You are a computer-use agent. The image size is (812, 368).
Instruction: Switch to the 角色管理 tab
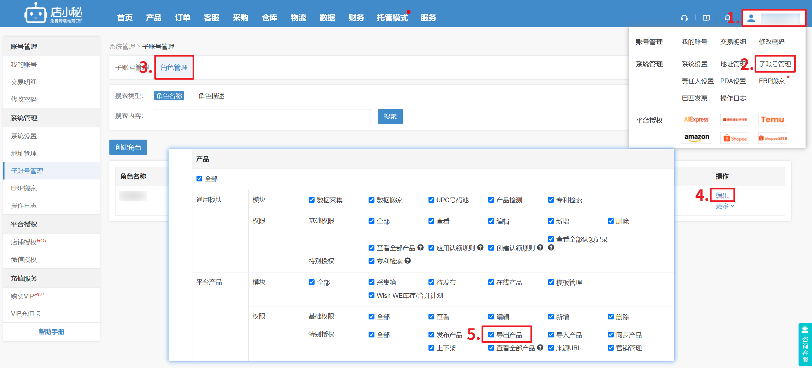click(x=174, y=67)
